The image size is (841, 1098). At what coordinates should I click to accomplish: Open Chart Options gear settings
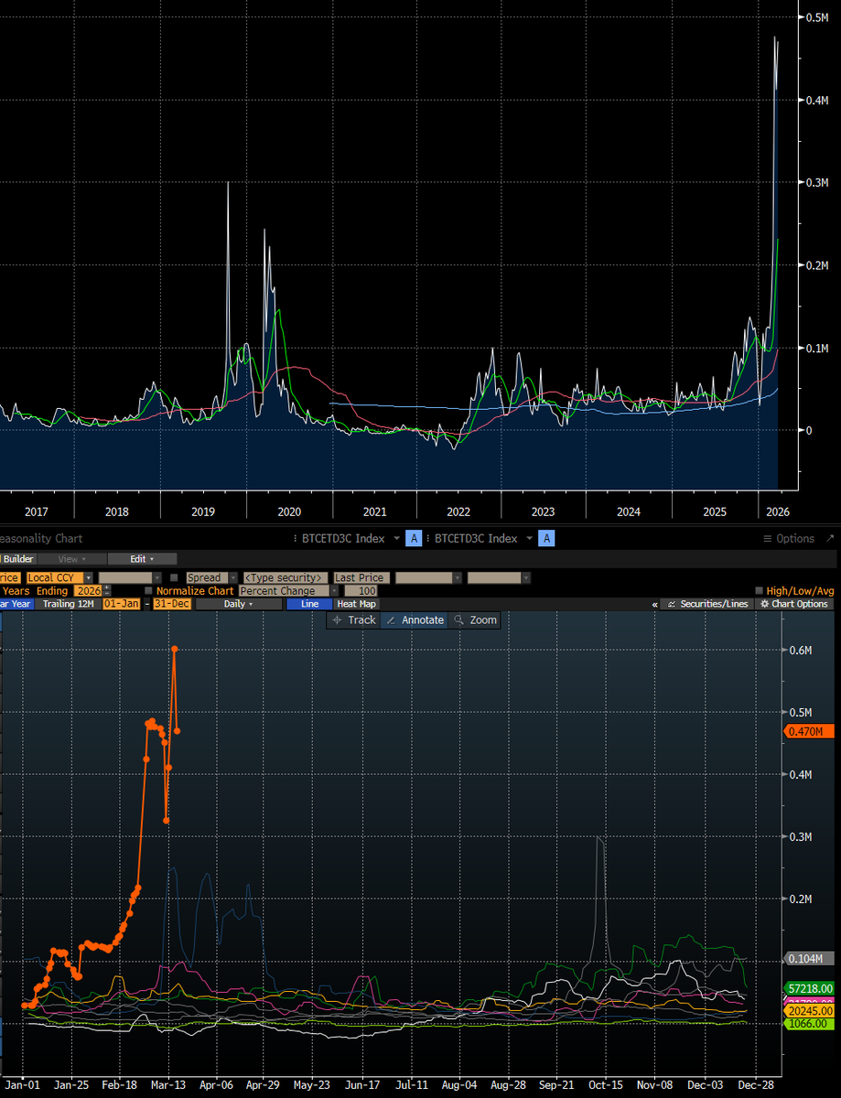click(x=792, y=604)
